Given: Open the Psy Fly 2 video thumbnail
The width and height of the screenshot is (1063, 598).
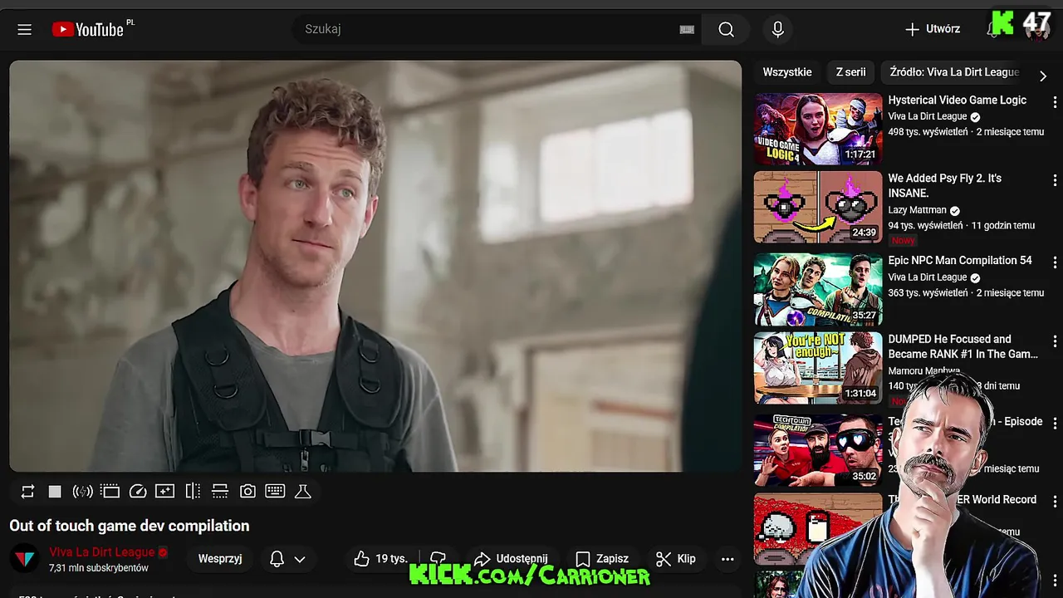Looking at the screenshot, I should (x=818, y=207).
